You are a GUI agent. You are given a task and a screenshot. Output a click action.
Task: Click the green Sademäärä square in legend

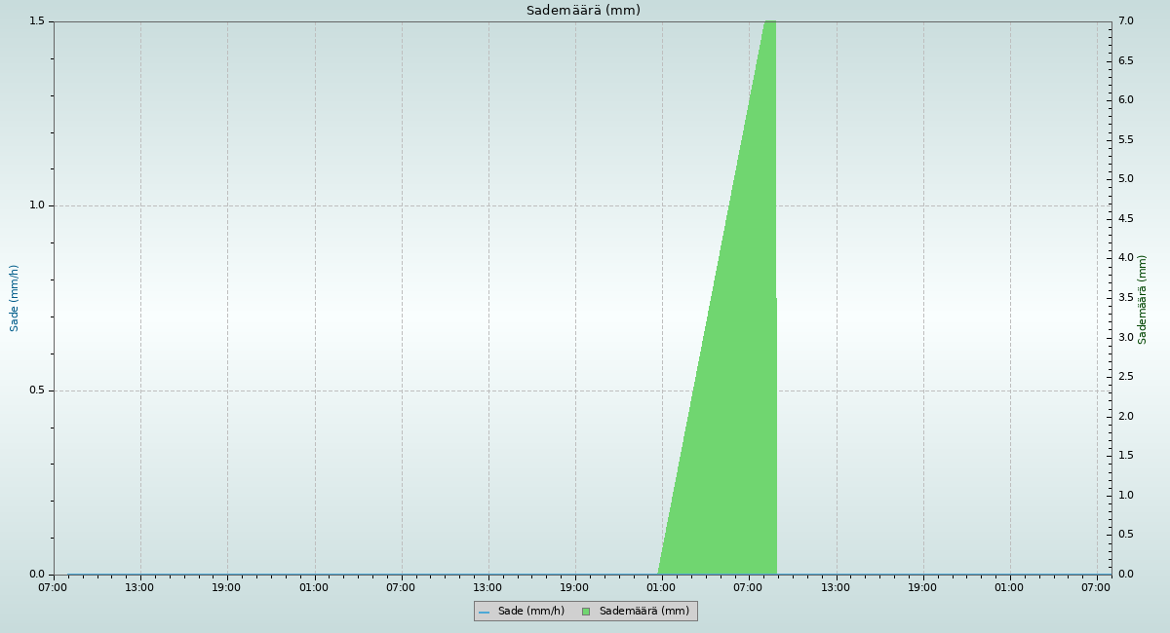586,612
